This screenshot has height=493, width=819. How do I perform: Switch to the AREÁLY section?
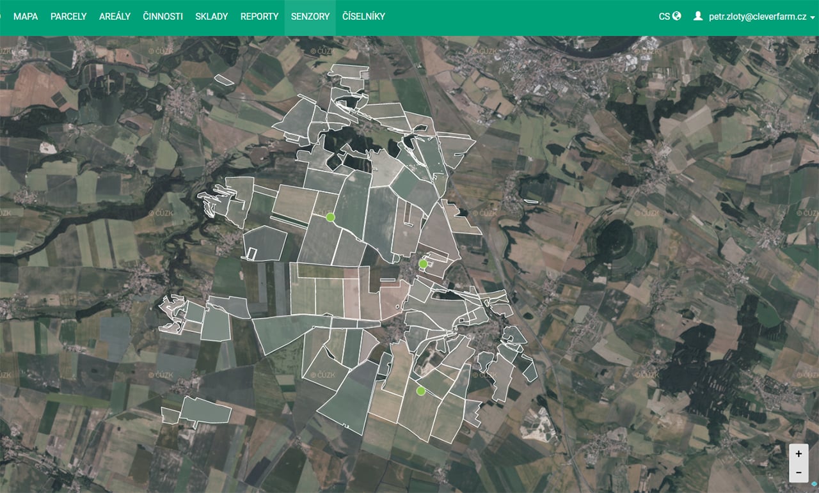point(115,17)
